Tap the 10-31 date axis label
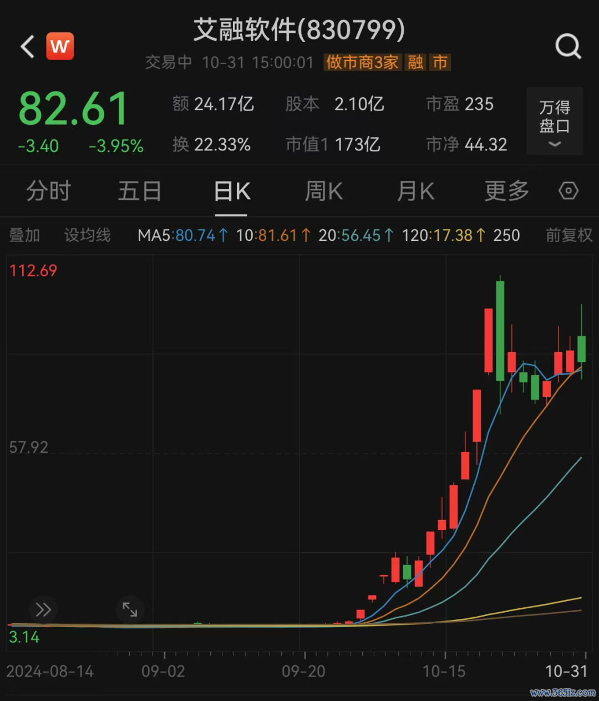The image size is (599, 701). pos(566,672)
